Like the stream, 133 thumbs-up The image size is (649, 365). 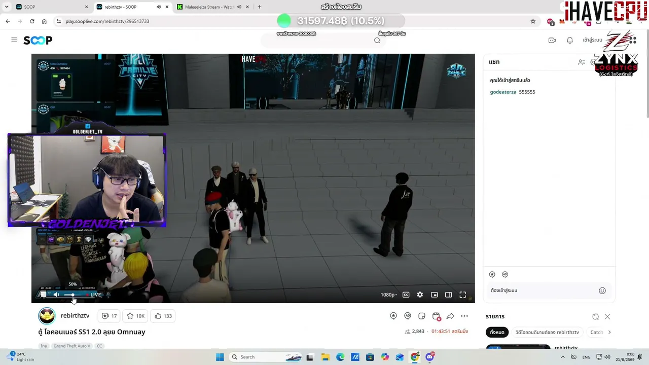click(x=163, y=316)
